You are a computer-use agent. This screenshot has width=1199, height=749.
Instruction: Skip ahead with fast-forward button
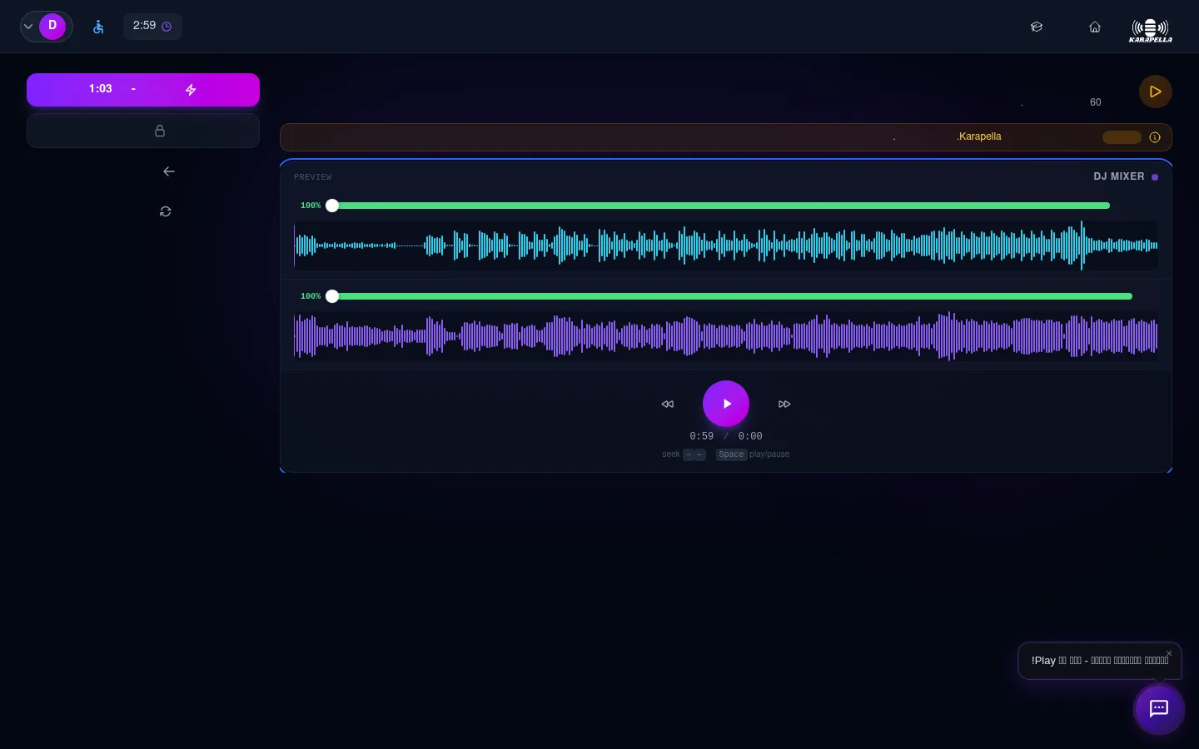tap(784, 404)
